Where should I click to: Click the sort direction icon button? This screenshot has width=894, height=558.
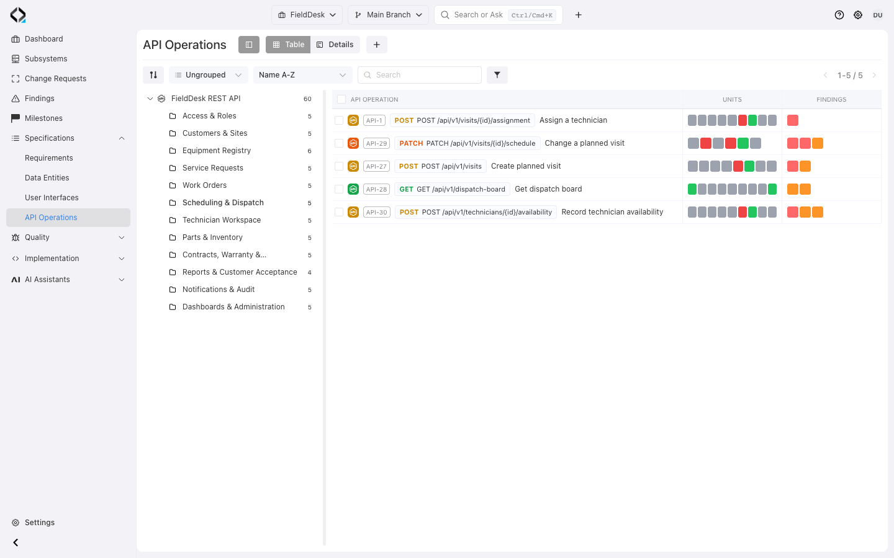click(153, 75)
